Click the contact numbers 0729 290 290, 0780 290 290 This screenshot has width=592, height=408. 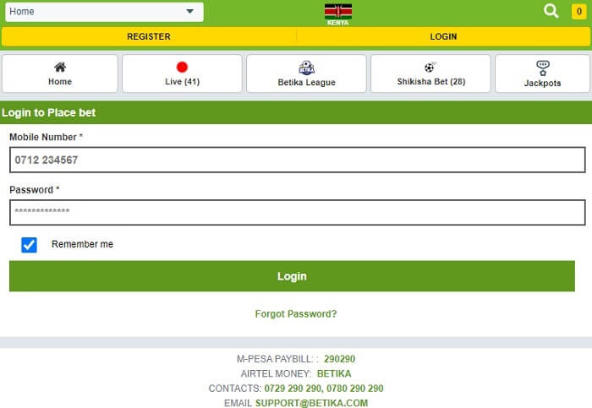[324, 389]
